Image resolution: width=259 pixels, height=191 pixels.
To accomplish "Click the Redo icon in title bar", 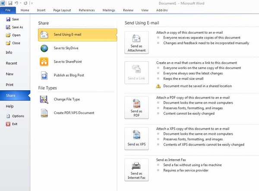I will tap(25, 3).
